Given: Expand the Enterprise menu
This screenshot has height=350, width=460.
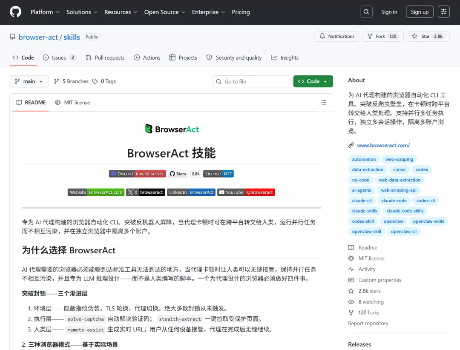Looking at the screenshot, I should coord(208,12).
